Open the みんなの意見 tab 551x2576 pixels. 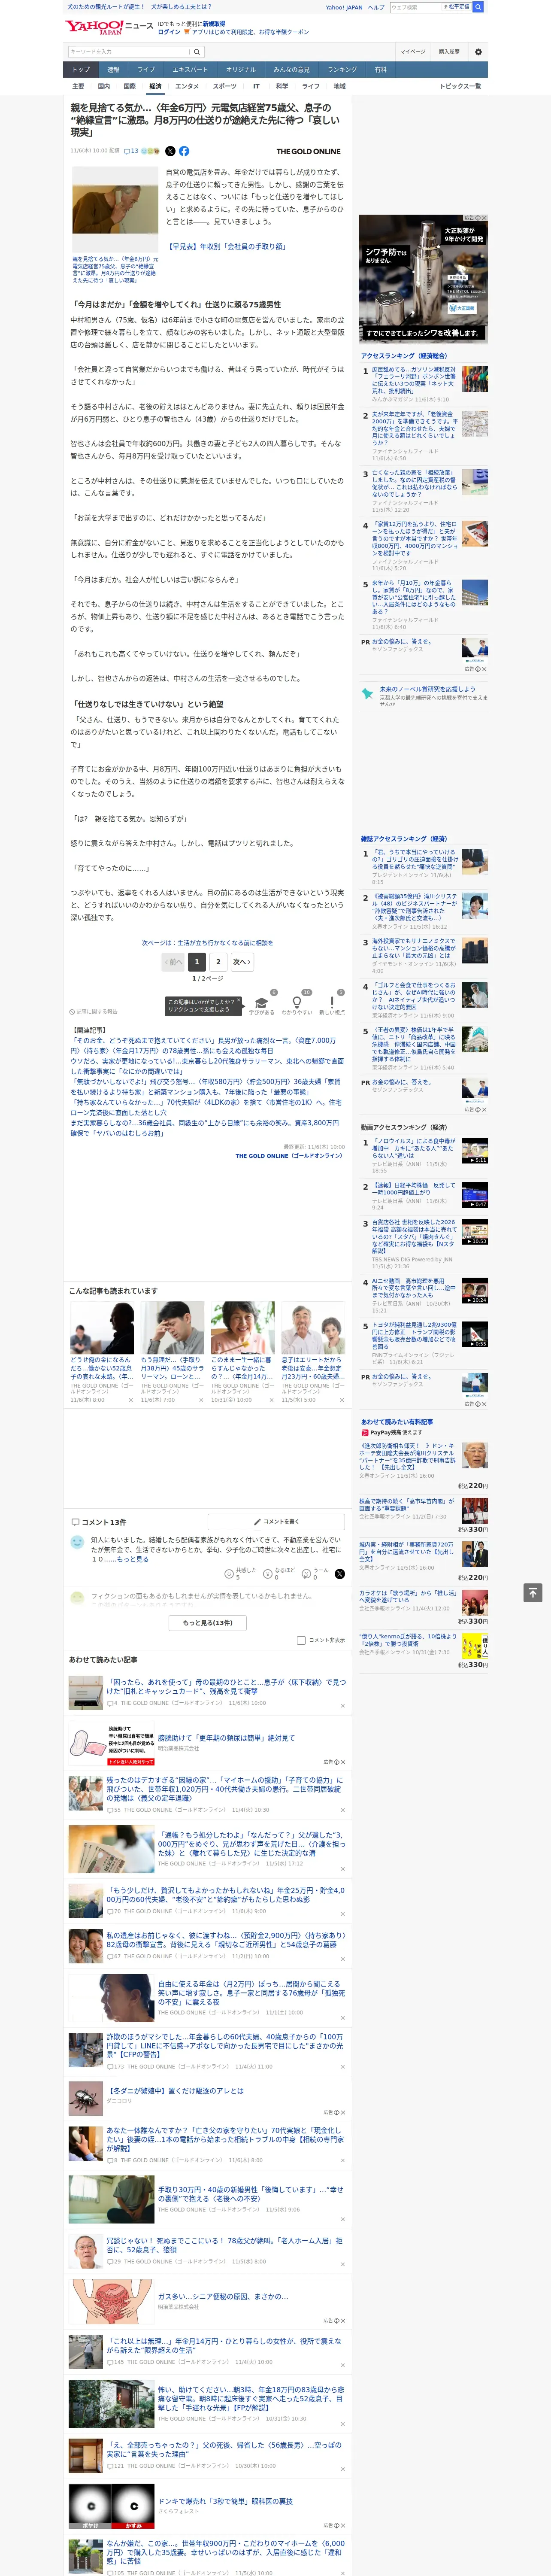292,69
